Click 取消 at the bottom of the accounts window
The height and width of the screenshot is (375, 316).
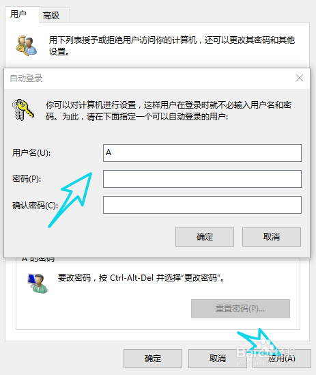(218, 359)
